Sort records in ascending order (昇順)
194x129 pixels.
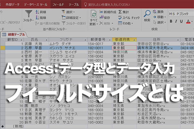(x=41, y=12)
